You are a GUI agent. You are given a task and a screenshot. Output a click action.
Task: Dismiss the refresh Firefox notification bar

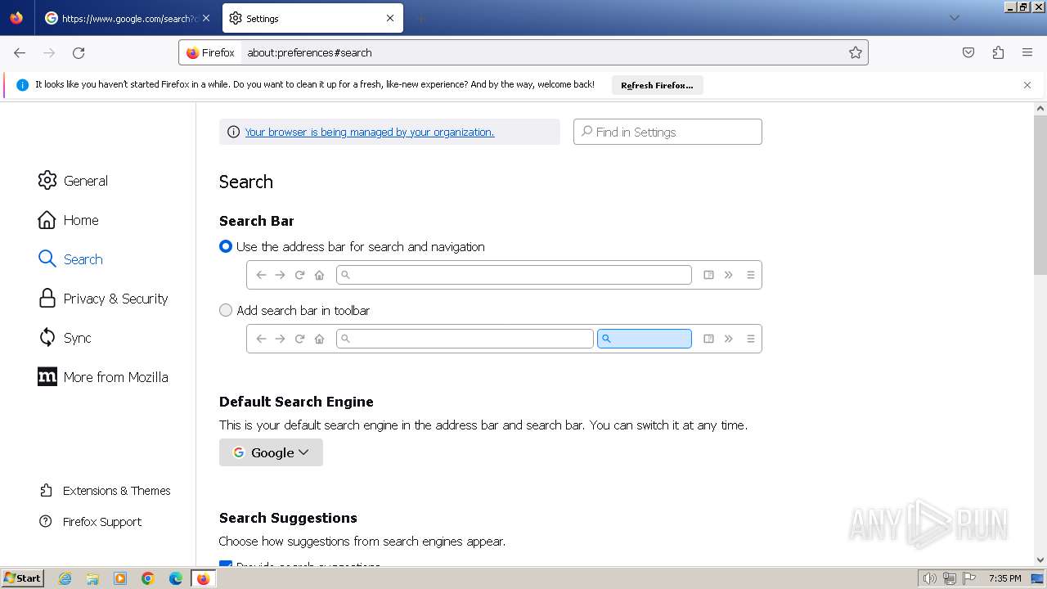(x=1027, y=85)
